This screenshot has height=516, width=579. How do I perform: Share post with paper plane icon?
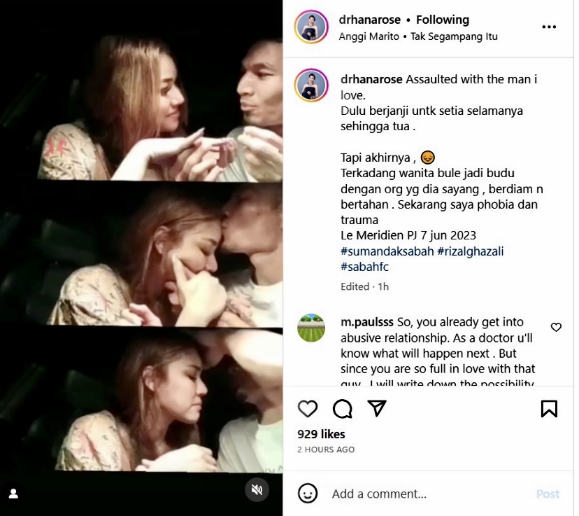click(377, 408)
